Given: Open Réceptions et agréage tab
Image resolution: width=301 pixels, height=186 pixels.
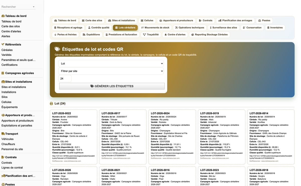Looking at the screenshot, I should point(68,28).
